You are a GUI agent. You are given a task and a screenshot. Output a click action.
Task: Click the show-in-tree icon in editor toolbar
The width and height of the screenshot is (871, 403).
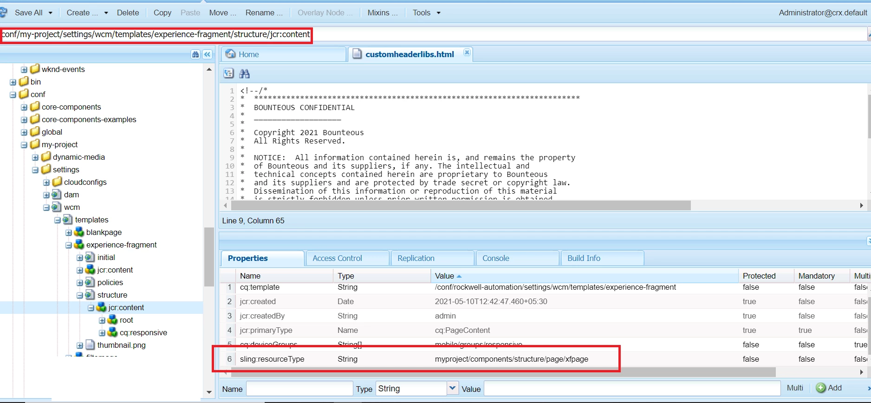coord(228,73)
